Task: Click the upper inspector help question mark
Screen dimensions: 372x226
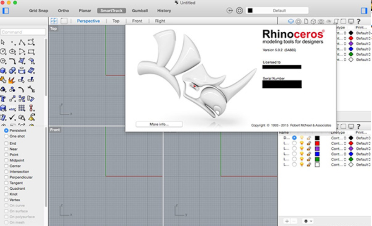Action: coord(358,22)
